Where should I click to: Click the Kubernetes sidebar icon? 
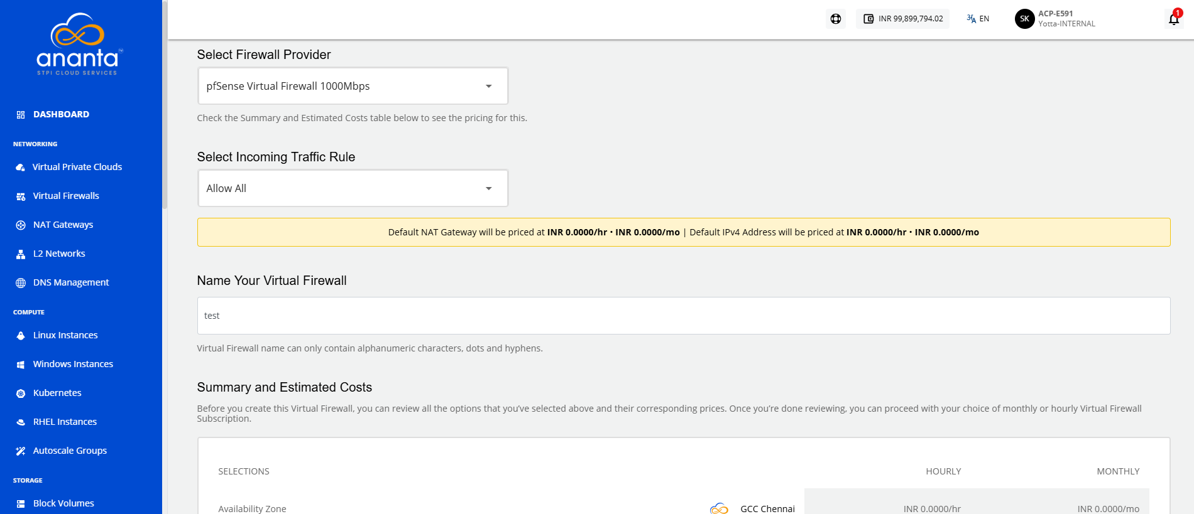(x=21, y=393)
